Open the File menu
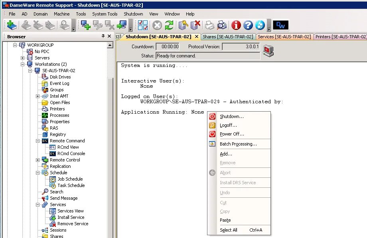 point(12,14)
